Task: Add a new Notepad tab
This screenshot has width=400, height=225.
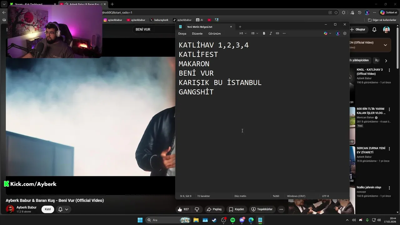Action: (x=240, y=27)
